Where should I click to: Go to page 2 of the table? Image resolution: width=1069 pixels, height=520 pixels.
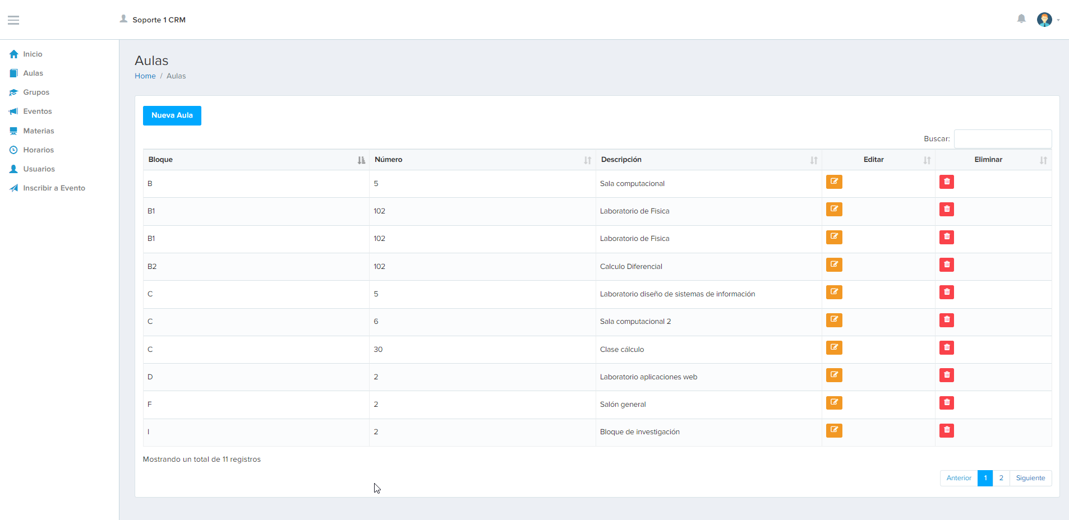click(1001, 478)
